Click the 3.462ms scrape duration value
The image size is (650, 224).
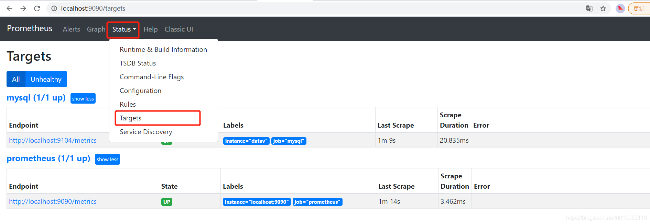(x=453, y=201)
